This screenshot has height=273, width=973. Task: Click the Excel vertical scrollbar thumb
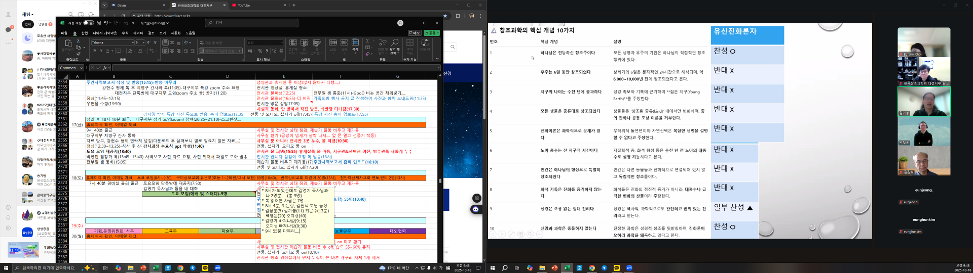(440, 180)
